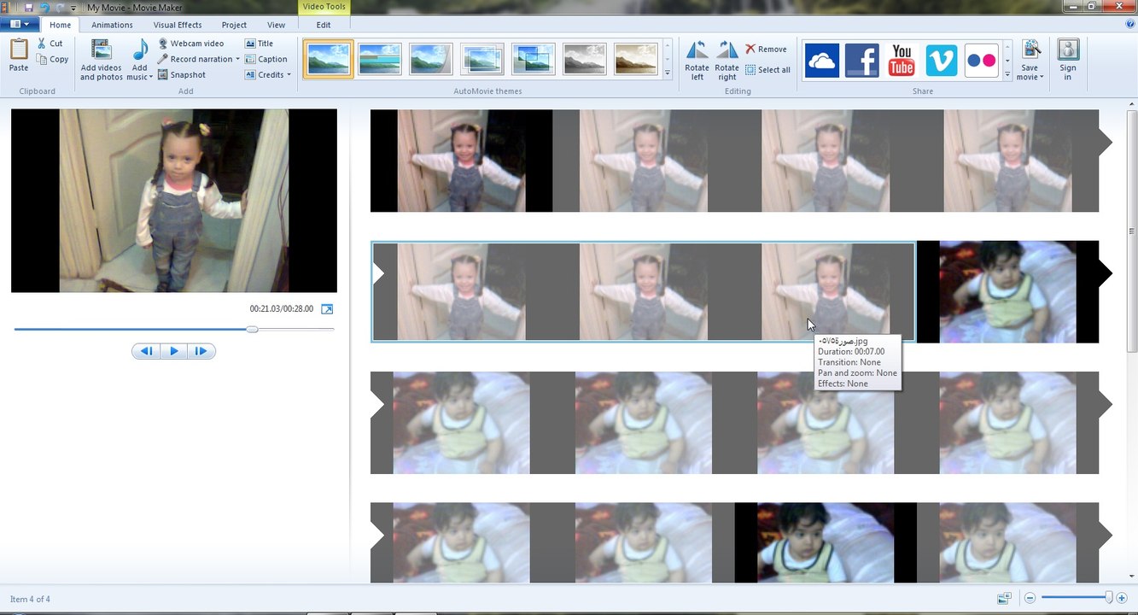The image size is (1138, 615).
Task: View the preview in full screen
Action: (327, 309)
